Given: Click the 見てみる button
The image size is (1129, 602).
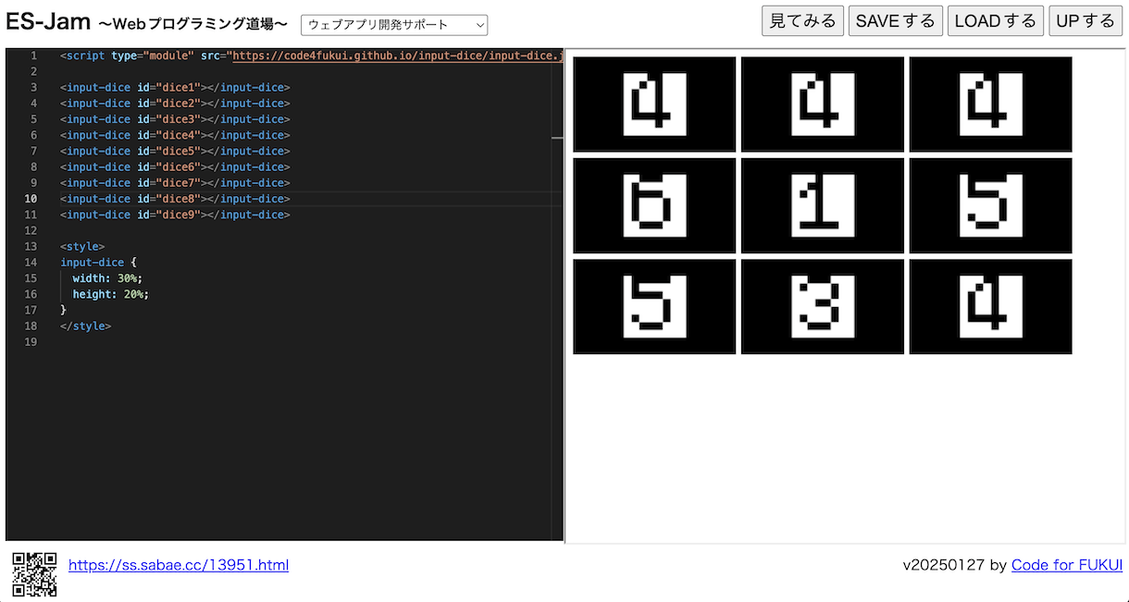Looking at the screenshot, I should [803, 20].
